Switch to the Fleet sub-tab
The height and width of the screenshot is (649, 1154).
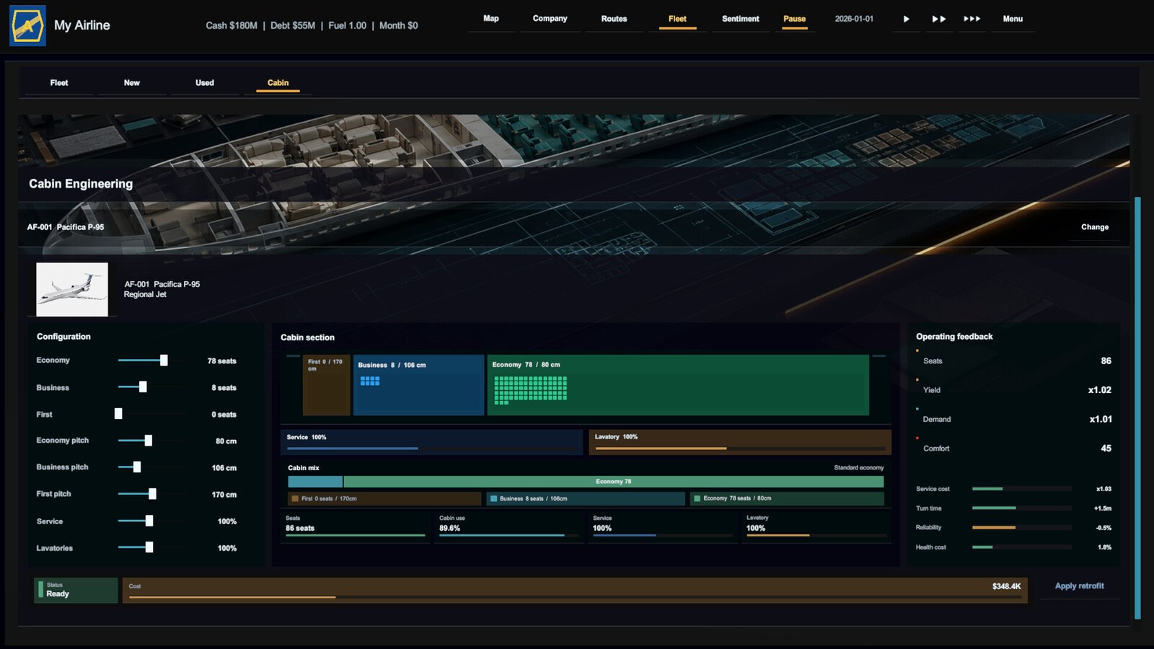(59, 83)
